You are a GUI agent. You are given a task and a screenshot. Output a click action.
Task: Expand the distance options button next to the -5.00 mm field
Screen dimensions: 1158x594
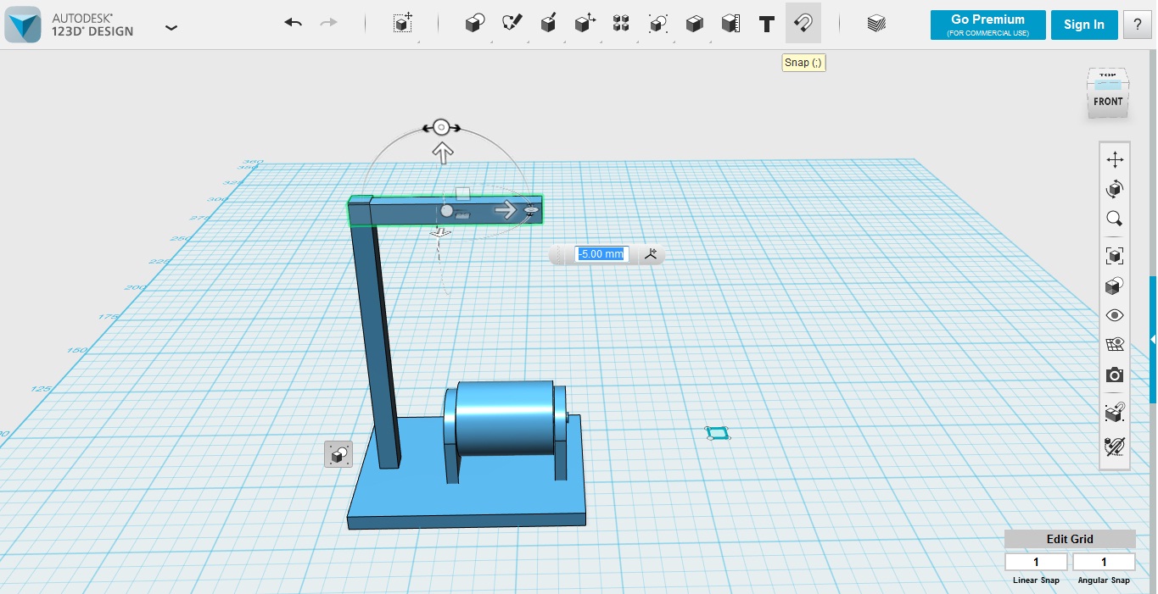(651, 253)
